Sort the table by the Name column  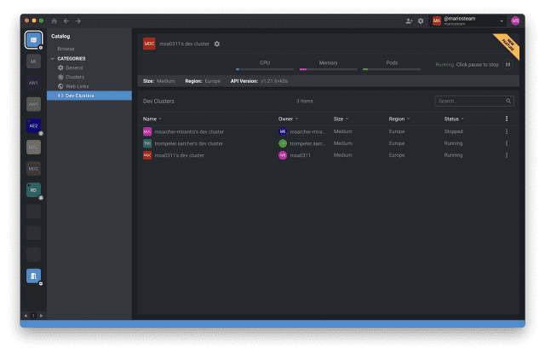(151, 119)
